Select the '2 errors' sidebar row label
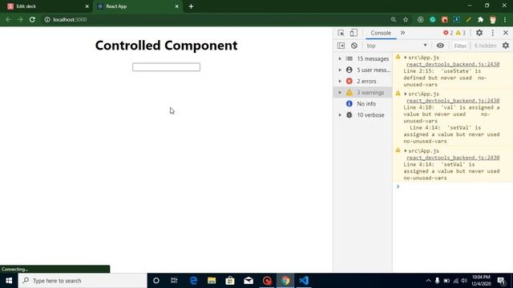513x288 pixels. 366,82
